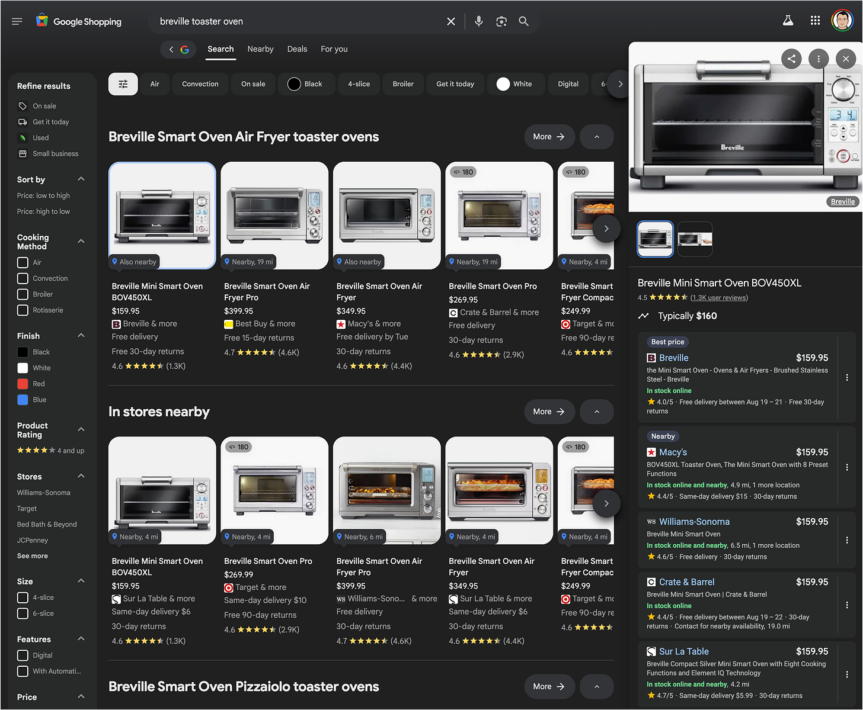Image resolution: width=863 pixels, height=710 pixels.
Task: Collapse the Sort by section
Action: pyautogui.click(x=81, y=179)
